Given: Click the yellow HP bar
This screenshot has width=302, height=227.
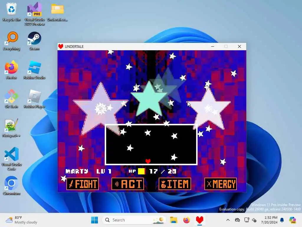Looking at the screenshot, I should coord(141,171).
